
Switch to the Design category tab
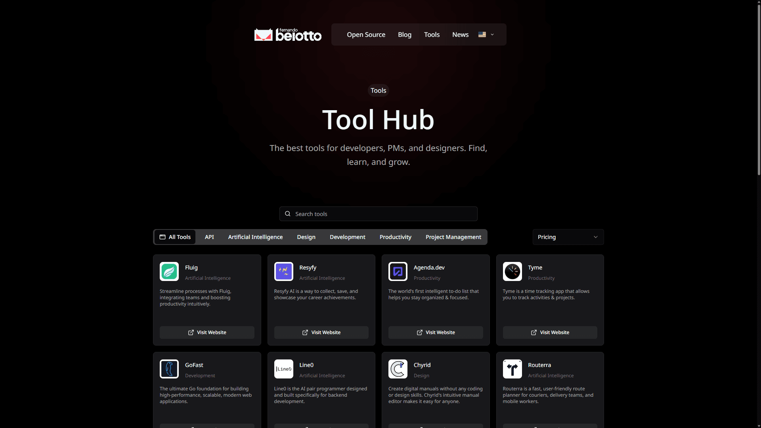[x=306, y=237]
